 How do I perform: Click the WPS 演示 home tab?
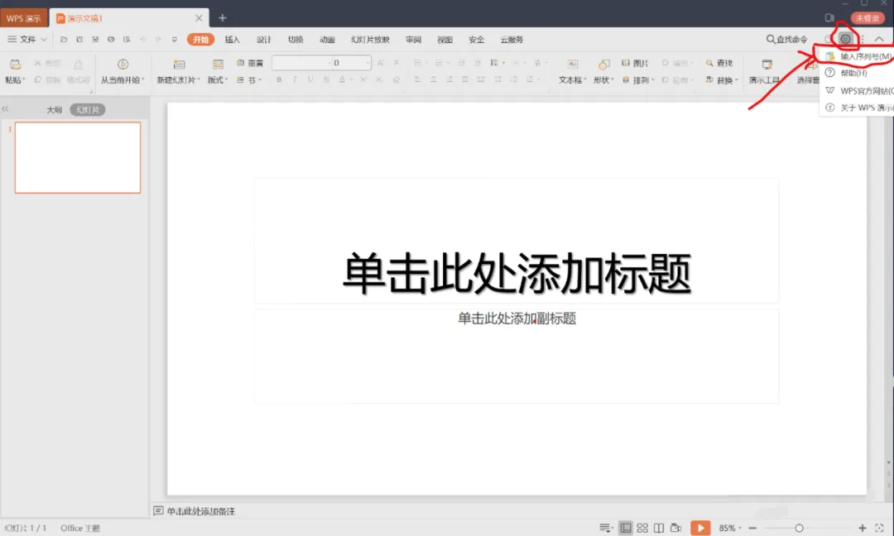point(23,18)
